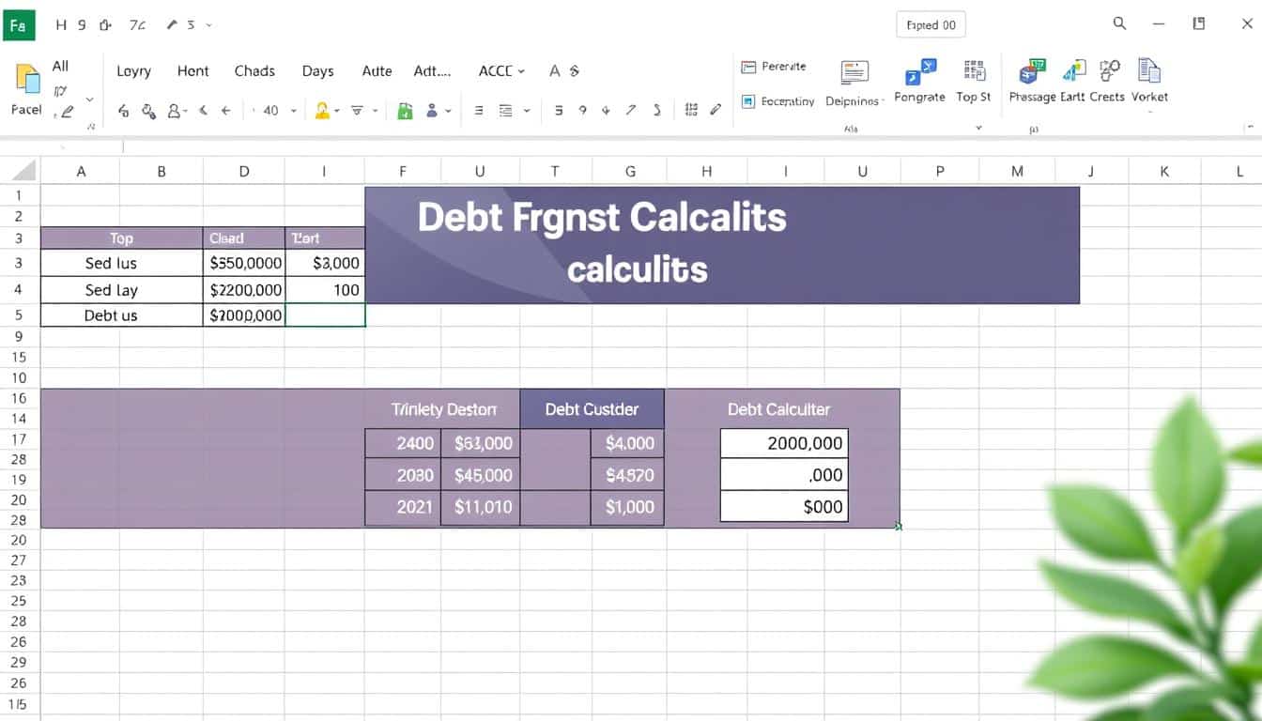Expand the list lines dropdown arrow
This screenshot has height=721, width=1262.
click(x=526, y=111)
